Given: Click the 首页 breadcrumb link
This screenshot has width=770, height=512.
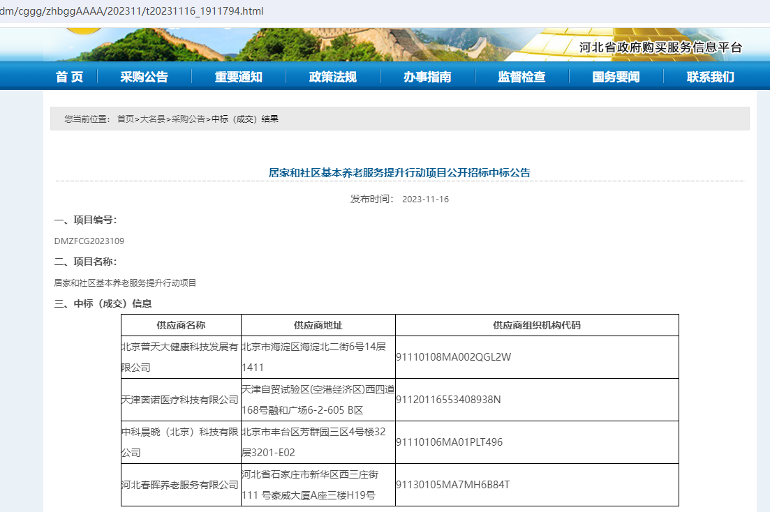Looking at the screenshot, I should point(125,119).
